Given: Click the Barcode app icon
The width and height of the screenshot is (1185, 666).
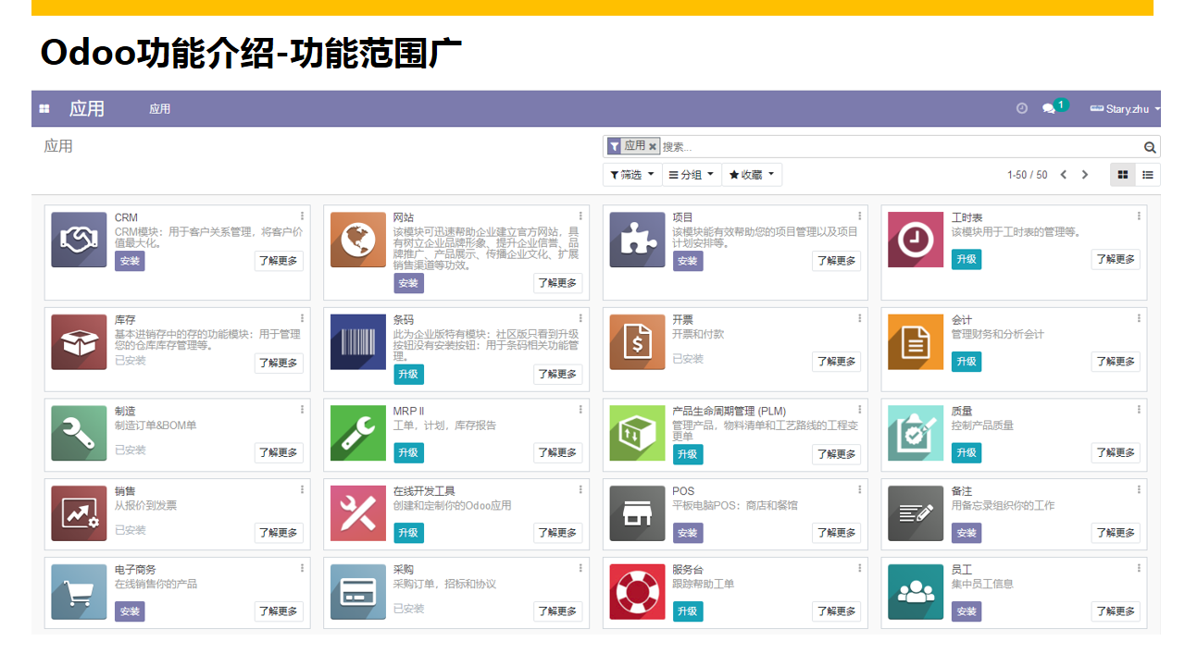Looking at the screenshot, I should [358, 341].
